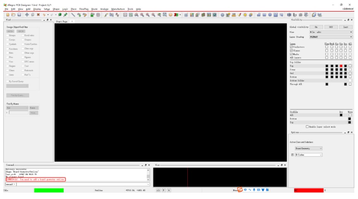Toggle the Symbols checkbox in Find filter

[7, 44]
